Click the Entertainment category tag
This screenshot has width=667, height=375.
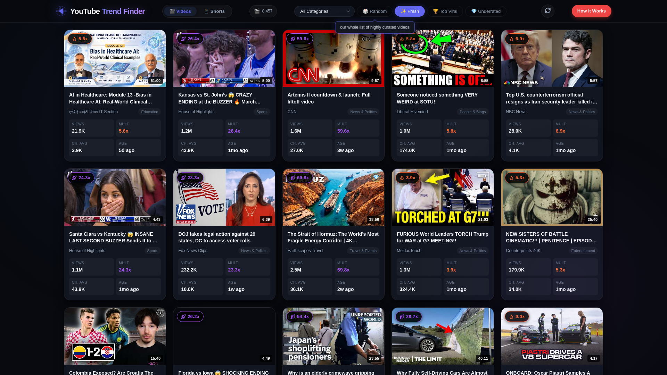click(583, 251)
